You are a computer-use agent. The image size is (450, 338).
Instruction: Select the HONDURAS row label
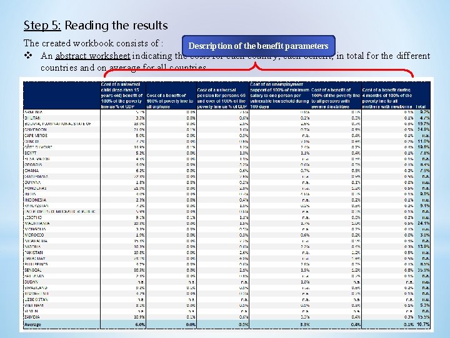[35, 188]
